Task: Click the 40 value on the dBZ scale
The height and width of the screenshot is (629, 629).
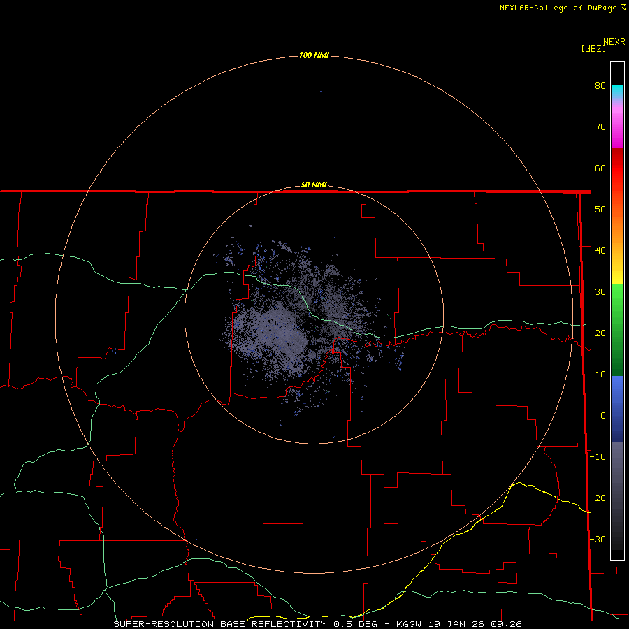Action: point(600,251)
